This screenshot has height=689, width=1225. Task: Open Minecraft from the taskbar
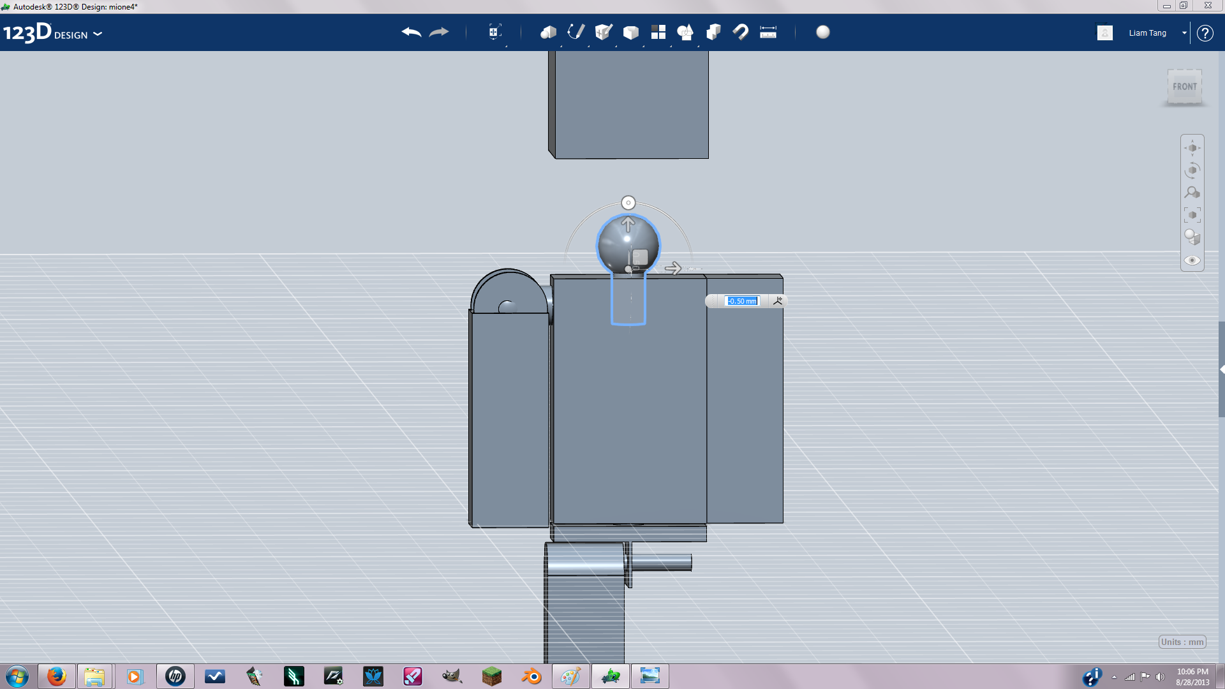coord(492,676)
